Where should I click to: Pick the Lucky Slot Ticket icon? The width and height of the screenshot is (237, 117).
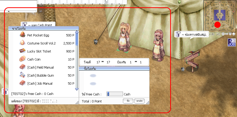22,51
